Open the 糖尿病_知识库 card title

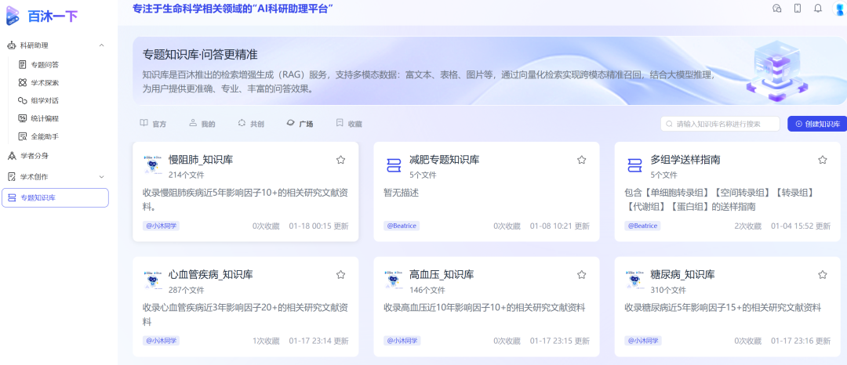click(x=683, y=274)
